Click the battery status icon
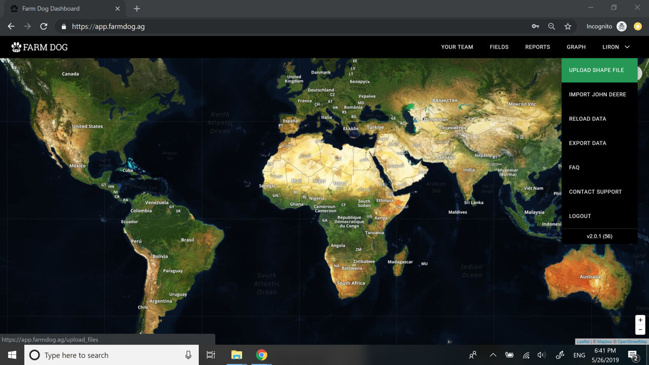 coord(510,355)
